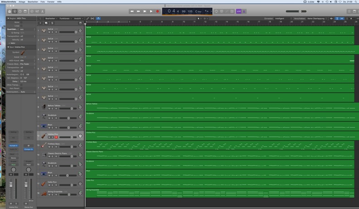The image size is (359, 209).
Task: Rewind the playhead
Action: click(x=132, y=11)
